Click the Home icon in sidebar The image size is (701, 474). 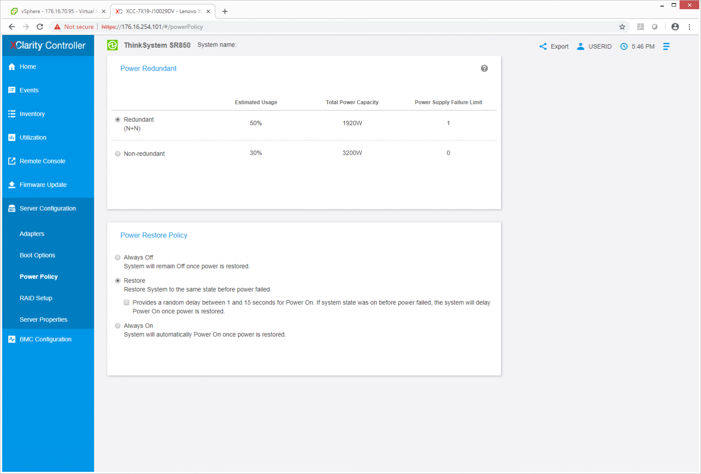pyautogui.click(x=12, y=67)
